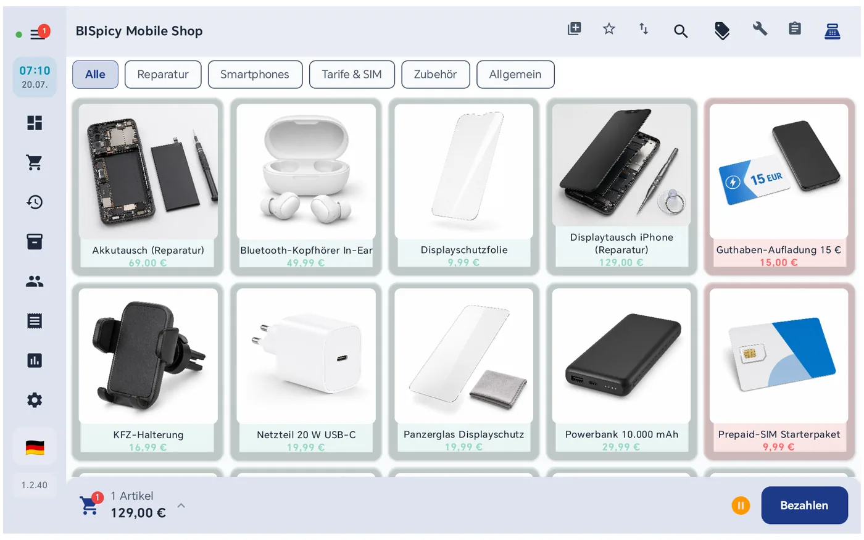Open the statistics bar chart icon
The height and width of the screenshot is (540, 864).
point(35,360)
